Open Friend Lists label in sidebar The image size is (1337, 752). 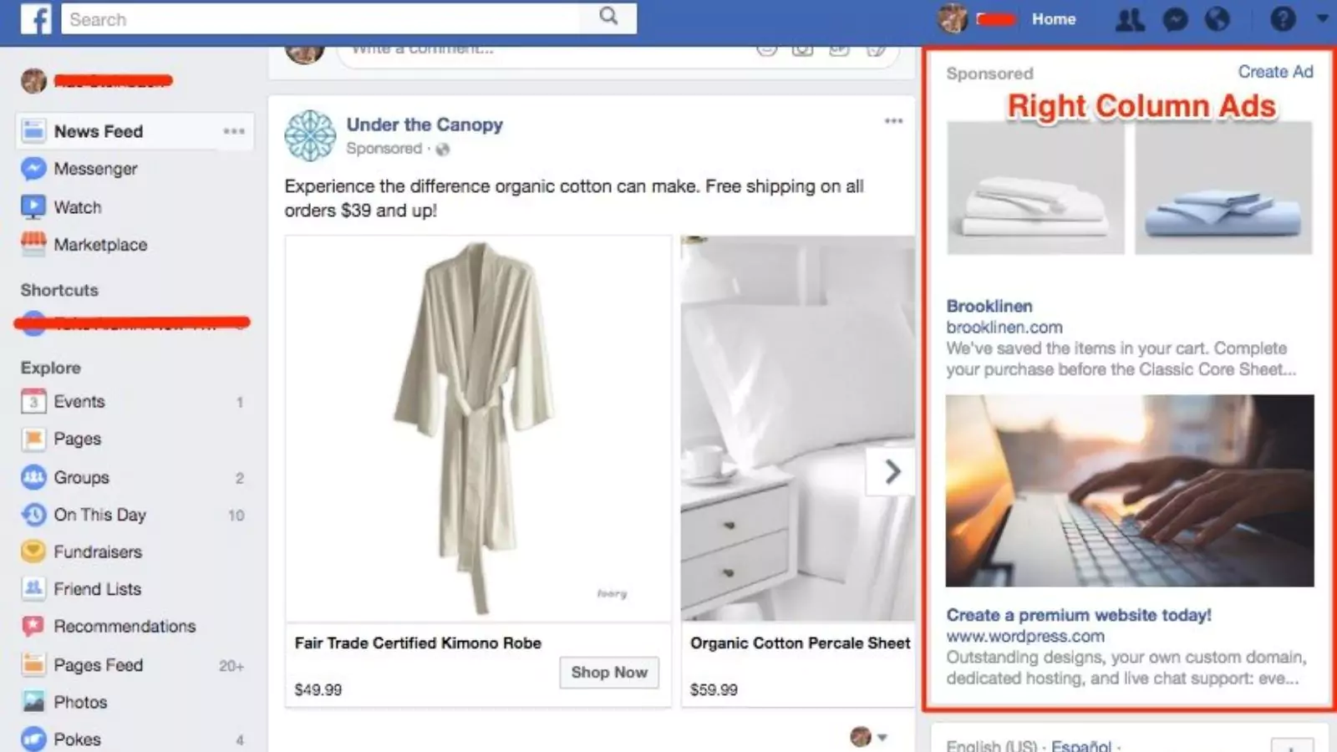click(x=98, y=589)
